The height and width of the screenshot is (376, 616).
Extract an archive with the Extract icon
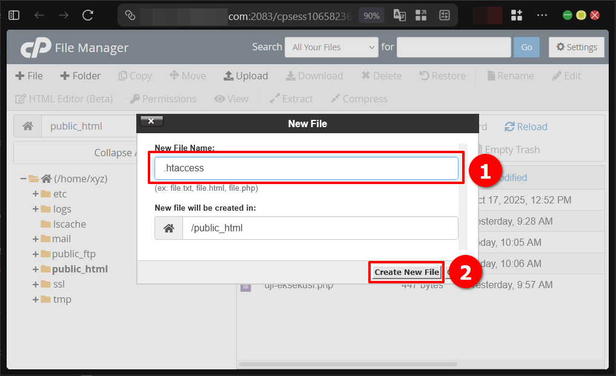(x=291, y=99)
